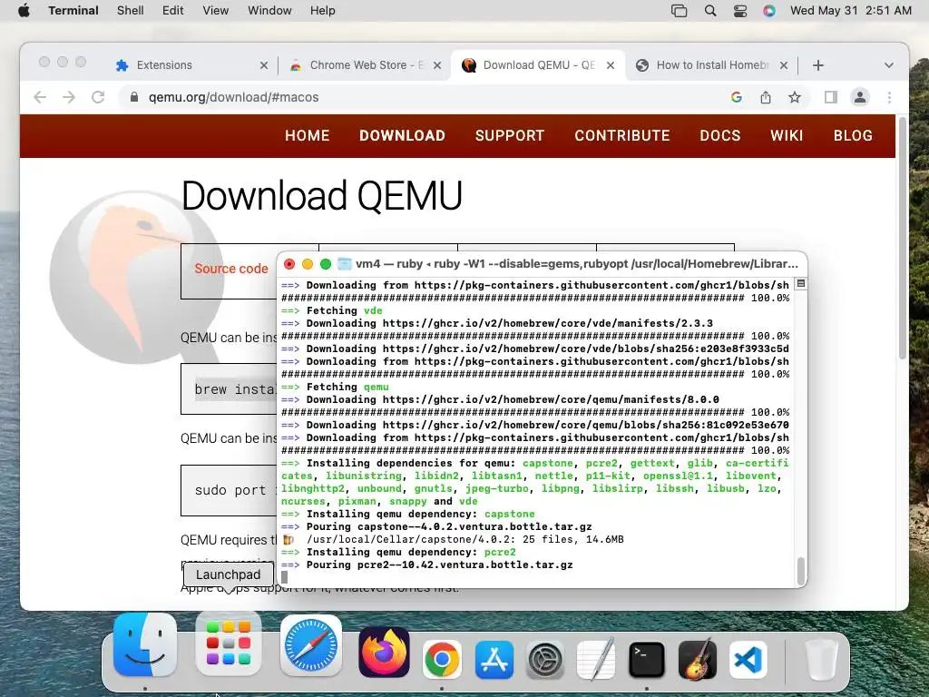Click the Google icon in address bar

point(737,97)
